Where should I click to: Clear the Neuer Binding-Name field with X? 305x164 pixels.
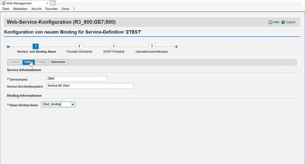[73, 105]
